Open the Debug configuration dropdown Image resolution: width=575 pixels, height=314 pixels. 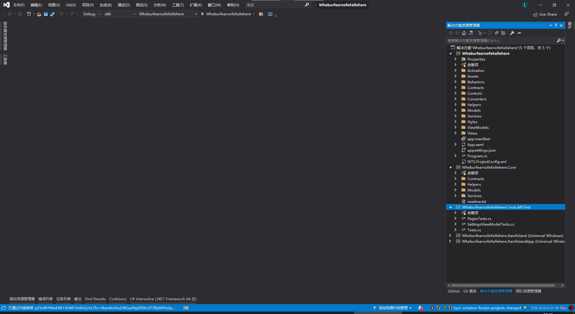coord(92,14)
